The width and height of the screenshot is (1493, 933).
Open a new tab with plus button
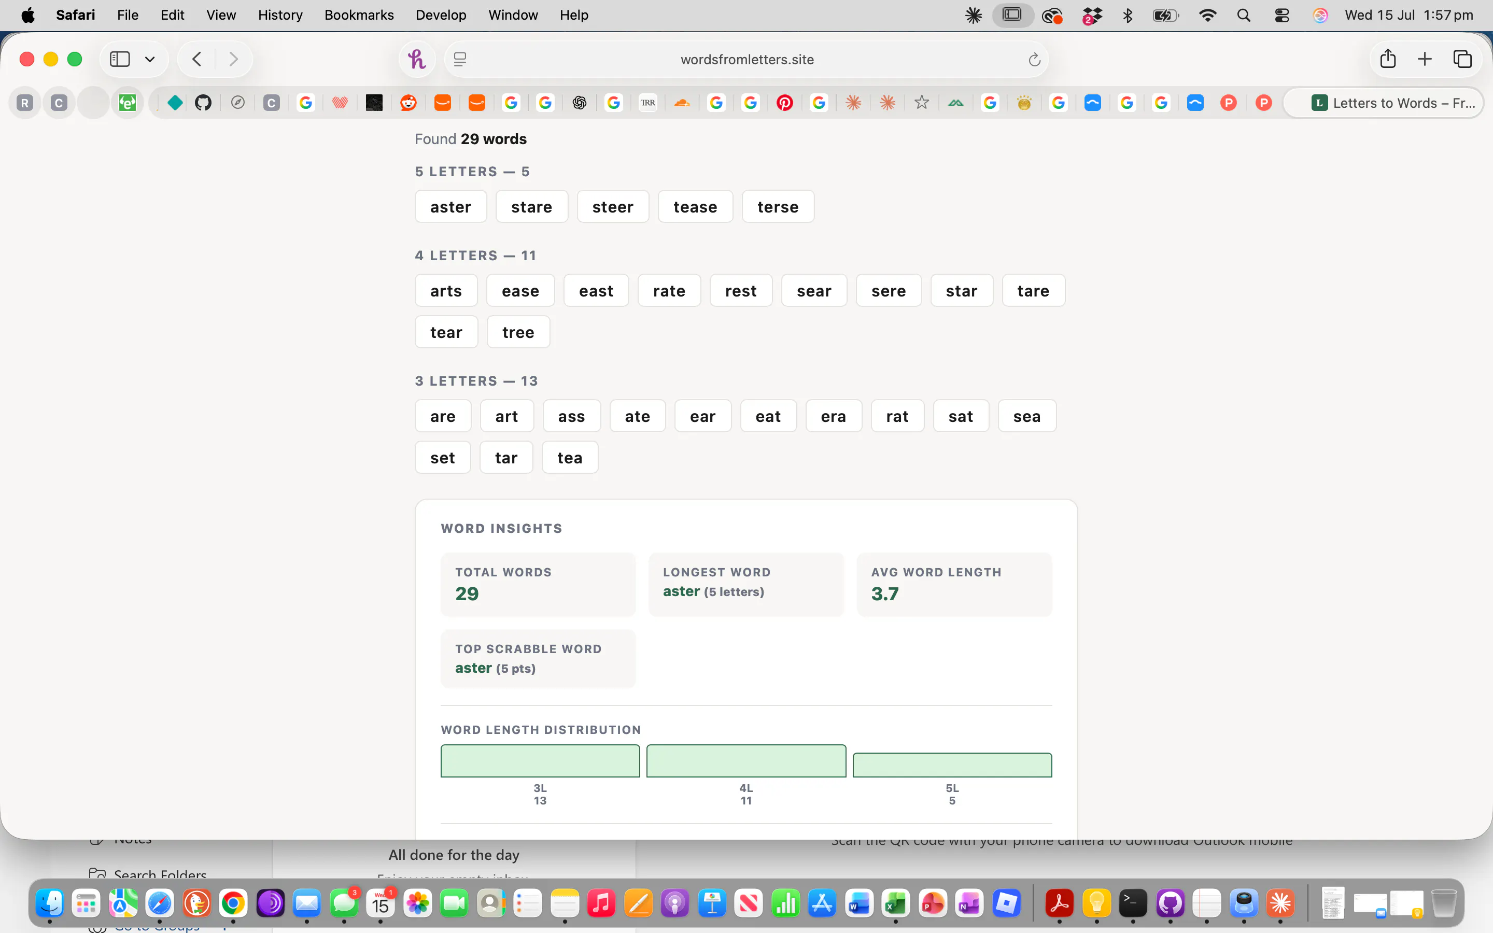1425,59
